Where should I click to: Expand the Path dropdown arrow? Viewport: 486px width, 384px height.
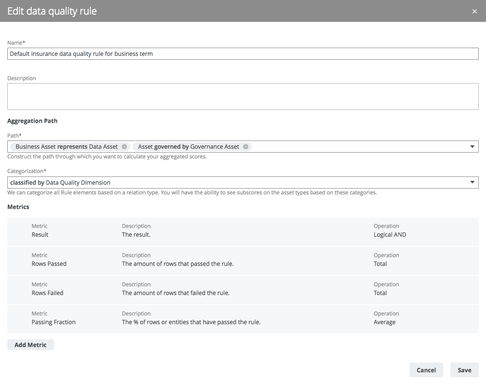pyautogui.click(x=472, y=147)
